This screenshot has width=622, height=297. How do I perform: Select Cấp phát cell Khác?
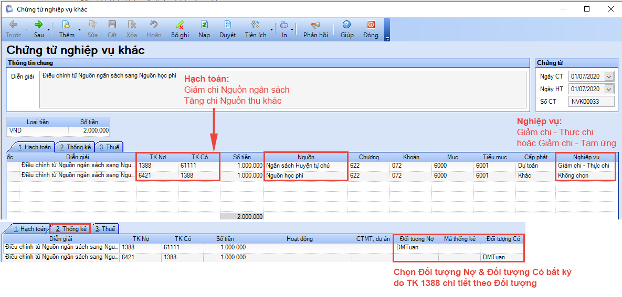point(536,175)
